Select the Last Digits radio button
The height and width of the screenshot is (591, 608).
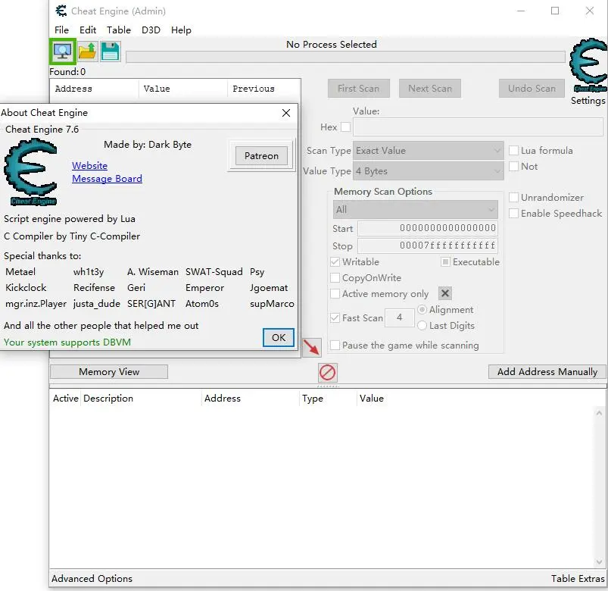click(x=422, y=326)
